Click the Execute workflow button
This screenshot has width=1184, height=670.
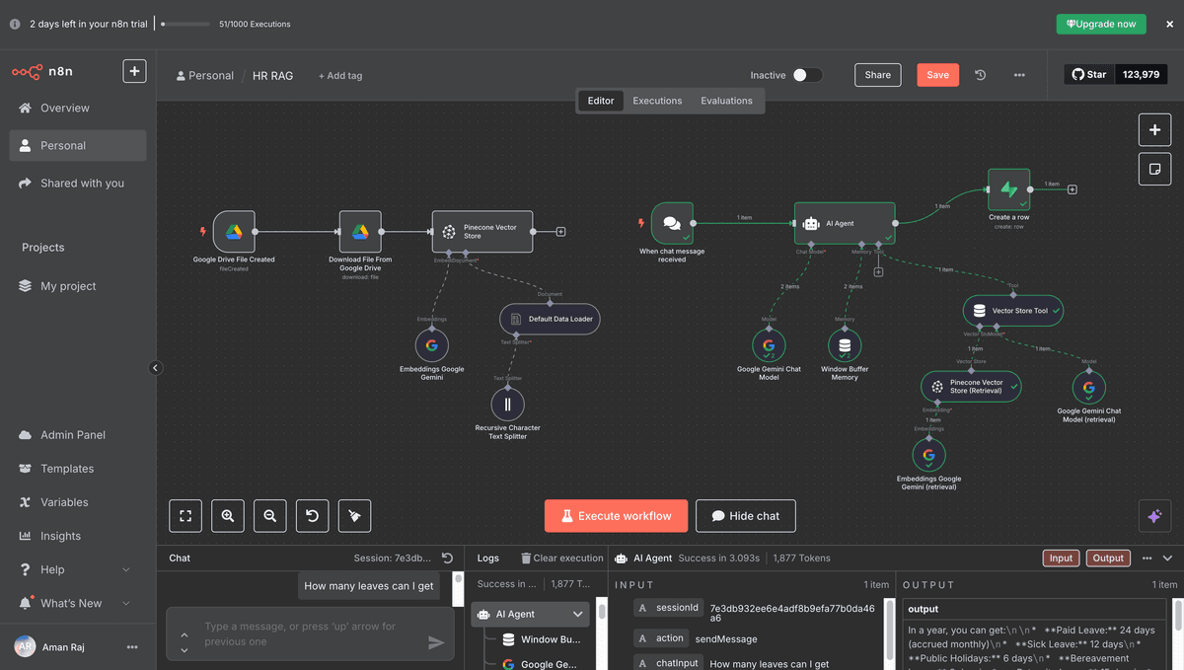(617, 516)
